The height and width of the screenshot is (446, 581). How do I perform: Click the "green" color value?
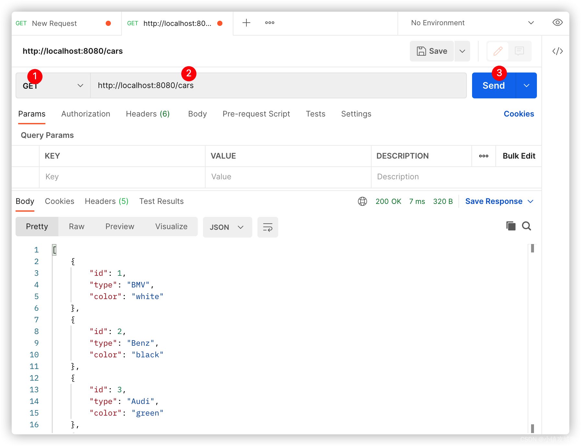tap(148, 413)
